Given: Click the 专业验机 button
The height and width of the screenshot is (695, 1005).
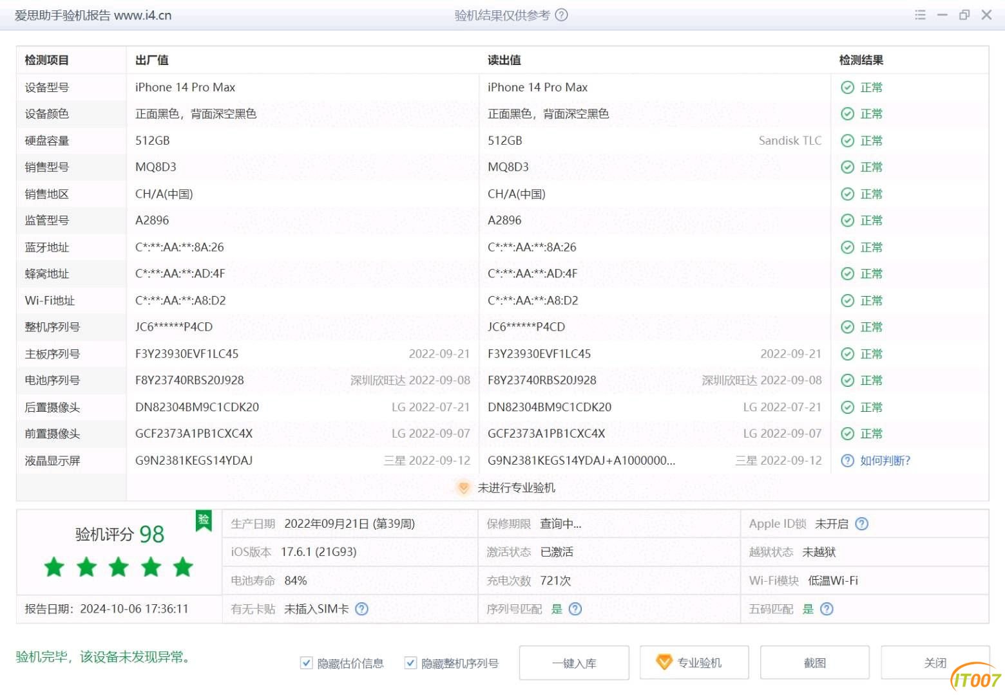Looking at the screenshot, I should click(x=694, y=663).
